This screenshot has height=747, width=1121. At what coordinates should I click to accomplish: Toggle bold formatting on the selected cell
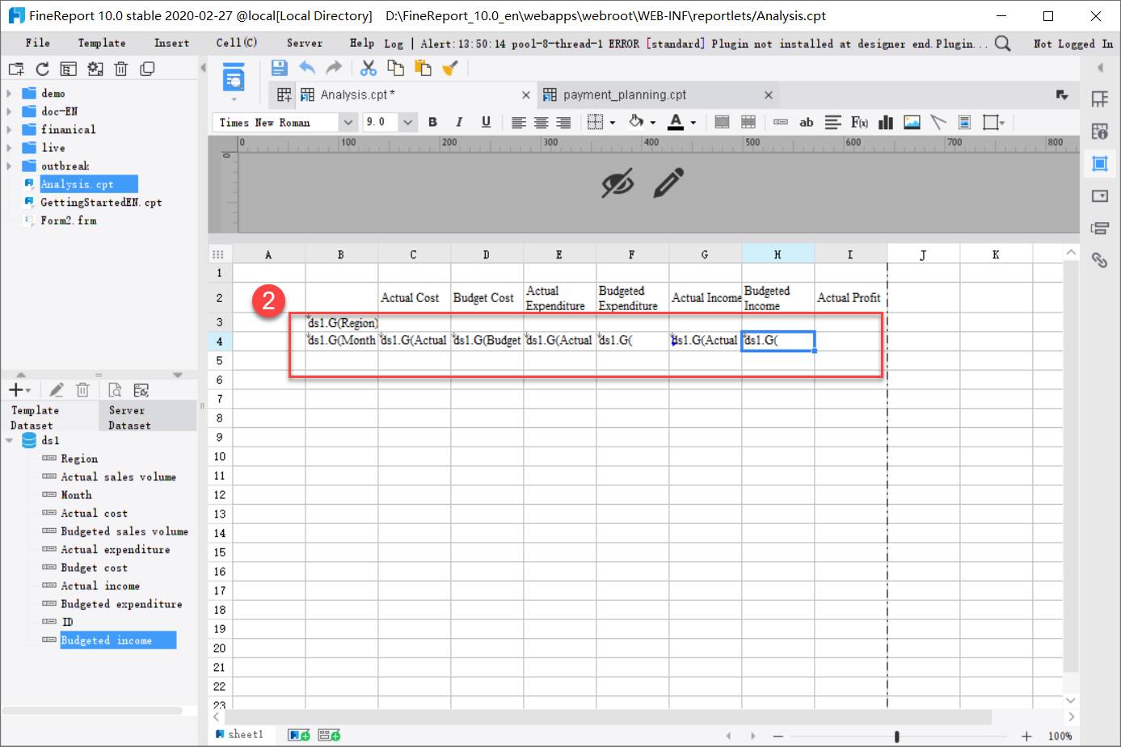pyautogui.click(x=432, y=122)
